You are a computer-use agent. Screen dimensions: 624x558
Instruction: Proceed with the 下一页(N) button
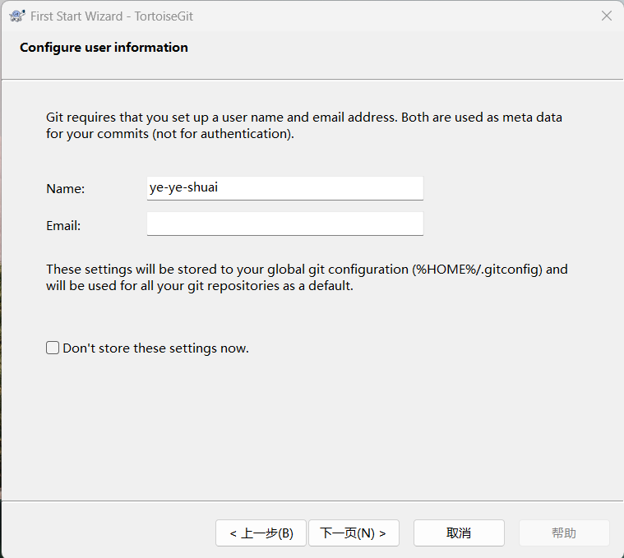[354, 533]
